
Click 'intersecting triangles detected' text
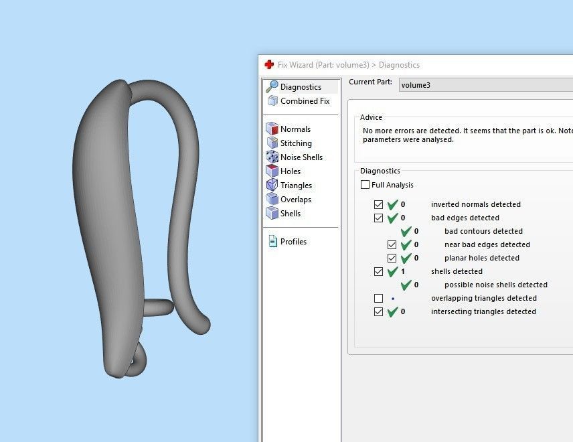pos(483,311)
